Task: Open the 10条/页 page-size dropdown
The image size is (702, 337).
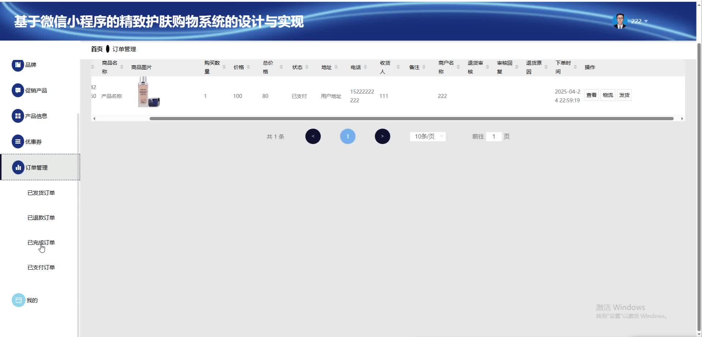Action: 427,136
